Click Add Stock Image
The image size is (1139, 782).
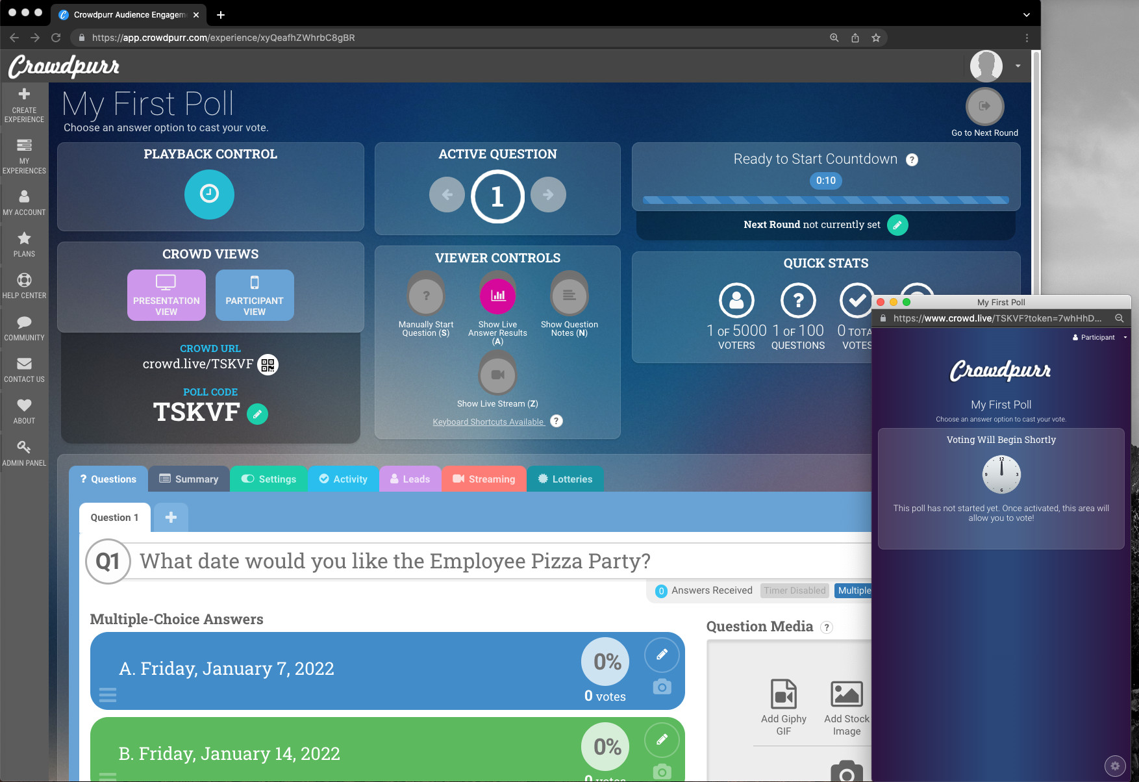click(847, 707)
